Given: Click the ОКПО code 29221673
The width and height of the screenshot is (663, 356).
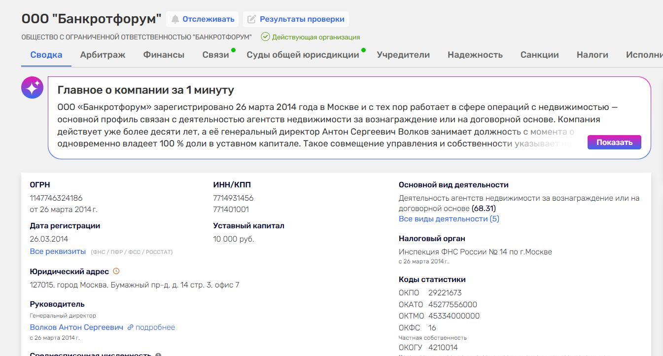Looking at the screenshot, I should (445, 293).
